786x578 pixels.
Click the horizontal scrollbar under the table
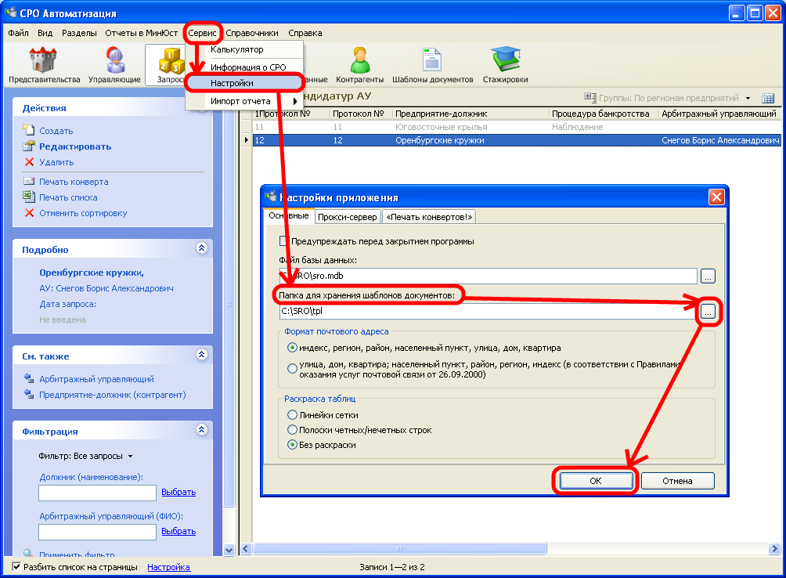pyautogui.click(x=509, y=550)
